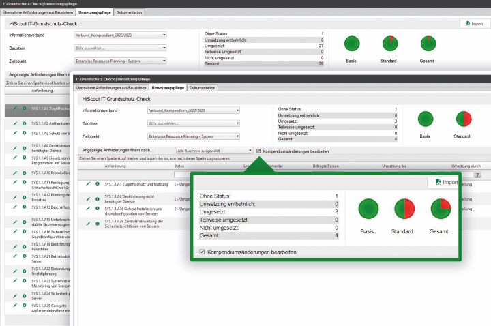Edit SYS.1.1.A39 Zentrale Verwaltung row
Viewport: 491px width, 326px height.
pos(88,224)
